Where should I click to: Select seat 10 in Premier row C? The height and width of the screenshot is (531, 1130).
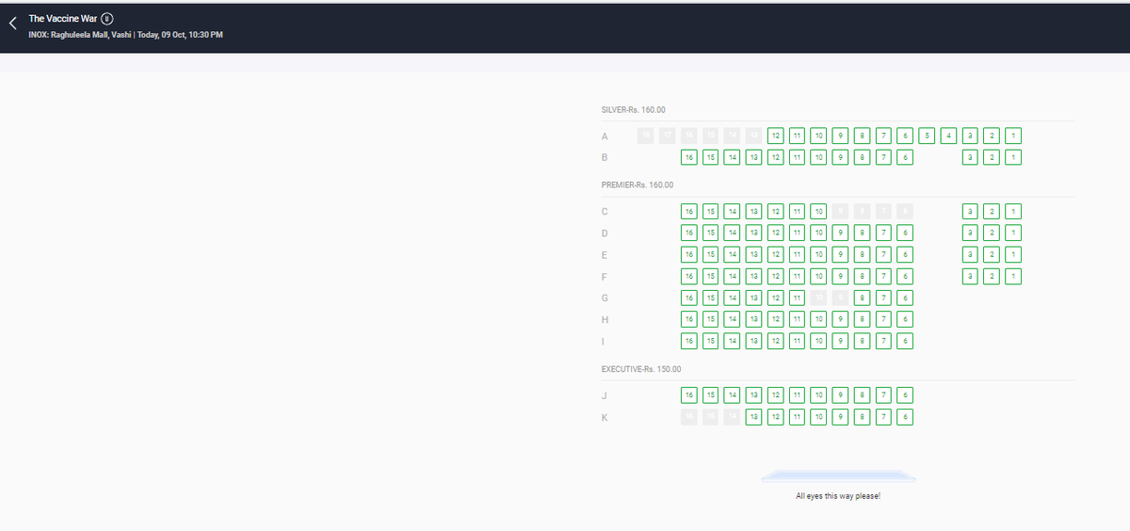pyautogui.click(x=819, y=211)
